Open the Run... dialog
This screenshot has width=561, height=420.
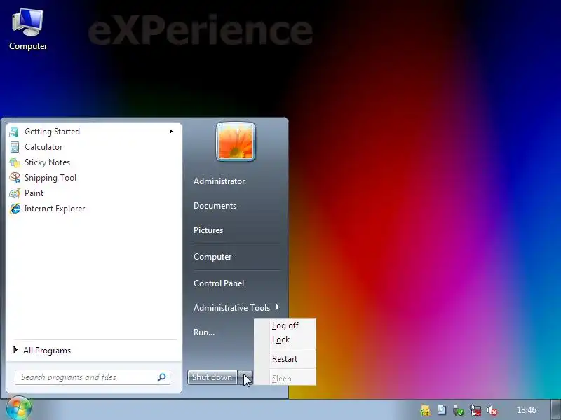click(204, 332)
